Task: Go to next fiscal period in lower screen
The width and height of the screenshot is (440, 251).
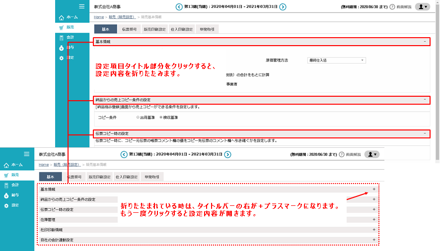Action: [227, 155]
